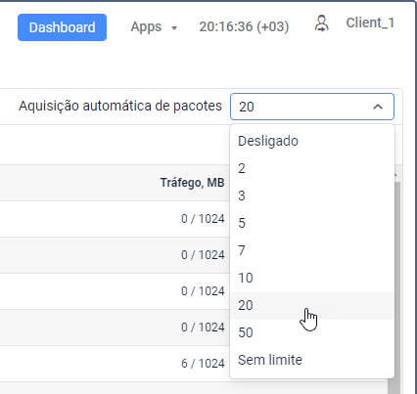Open the Client_1 user menu
Image resolution: width=417 pixels, height=394 pixels.
tap(370, 22)
